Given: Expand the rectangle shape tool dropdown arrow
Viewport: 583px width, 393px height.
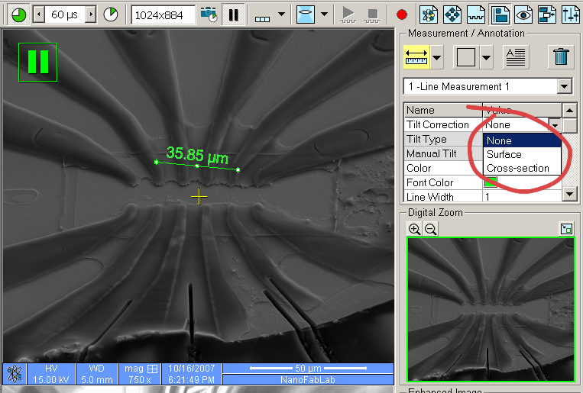Looking at the screenshot, I should pyautogui.click(x=486, y=56).
